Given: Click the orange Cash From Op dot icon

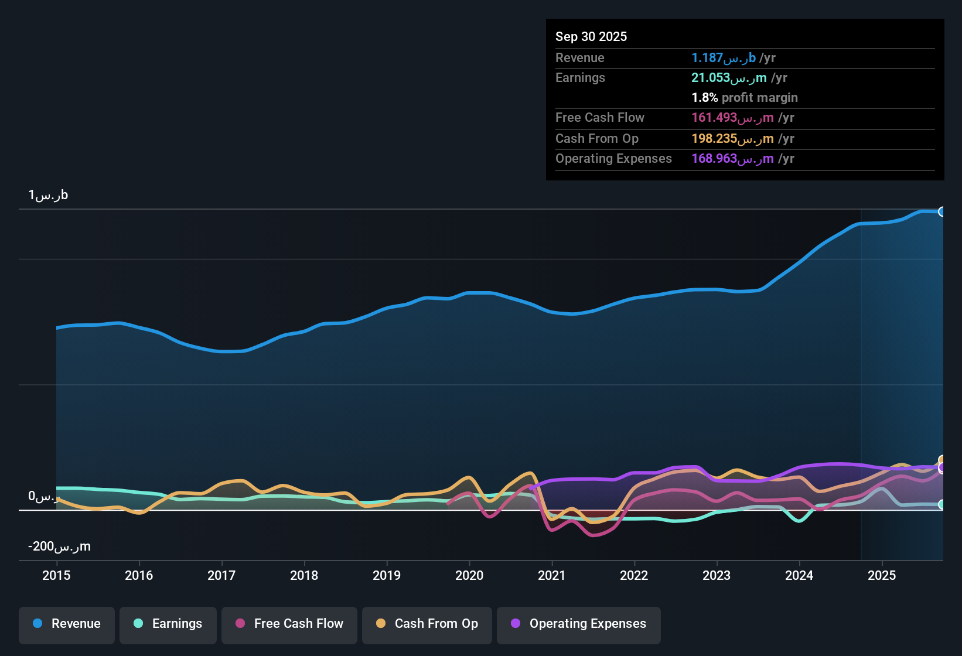Looking at the screenshot, I should point(381,624).
